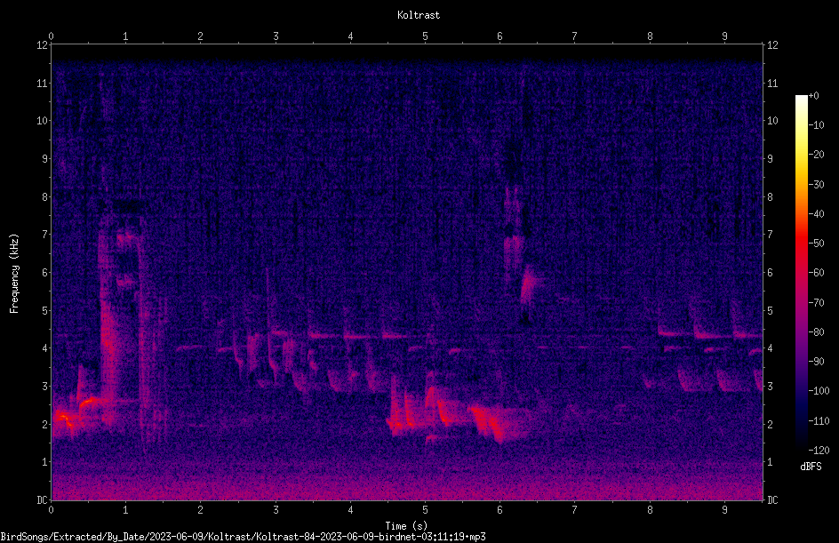Viewport: 839px width, 543px height.
Task: Click the 10 tick on the right frequency axis
Action: click(772, 121)
